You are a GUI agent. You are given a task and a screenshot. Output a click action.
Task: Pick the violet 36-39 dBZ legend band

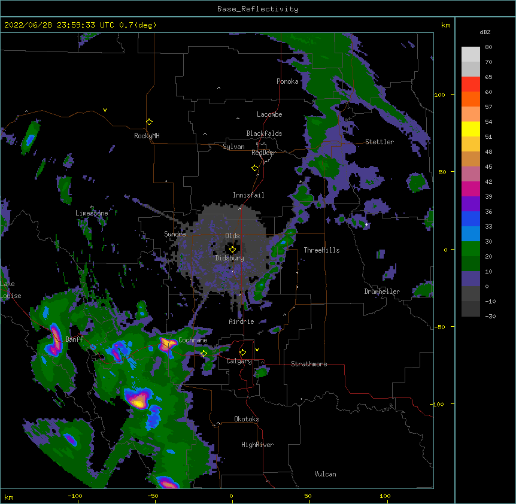471,204
